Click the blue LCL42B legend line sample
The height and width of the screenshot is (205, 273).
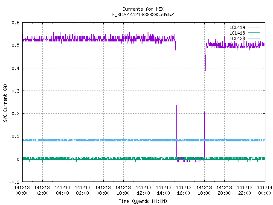254,38
